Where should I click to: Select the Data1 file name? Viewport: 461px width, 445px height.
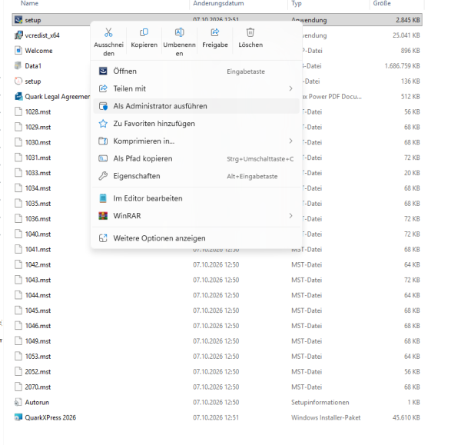(x=33, y=66)
